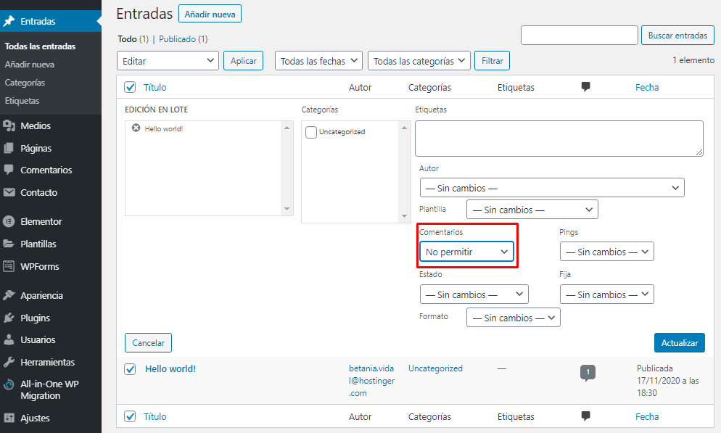Image resolution: width=721 pixels, height=433 pixels.
Task: Open the Autor Sin cambios dropdown
Action: coord(552,188)
